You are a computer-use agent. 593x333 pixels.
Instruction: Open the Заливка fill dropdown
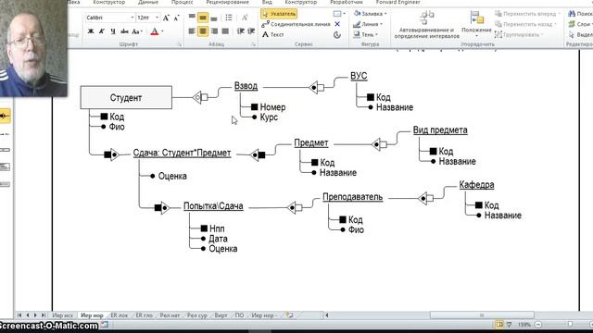[371, 14]
